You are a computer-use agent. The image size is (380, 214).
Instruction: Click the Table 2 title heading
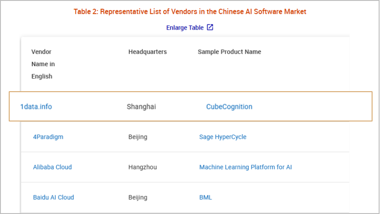point(190,11)
